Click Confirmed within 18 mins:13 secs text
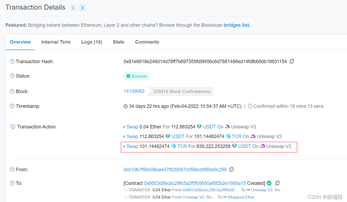The width and height of the screenshot is (347, 202). click(288, 106)
